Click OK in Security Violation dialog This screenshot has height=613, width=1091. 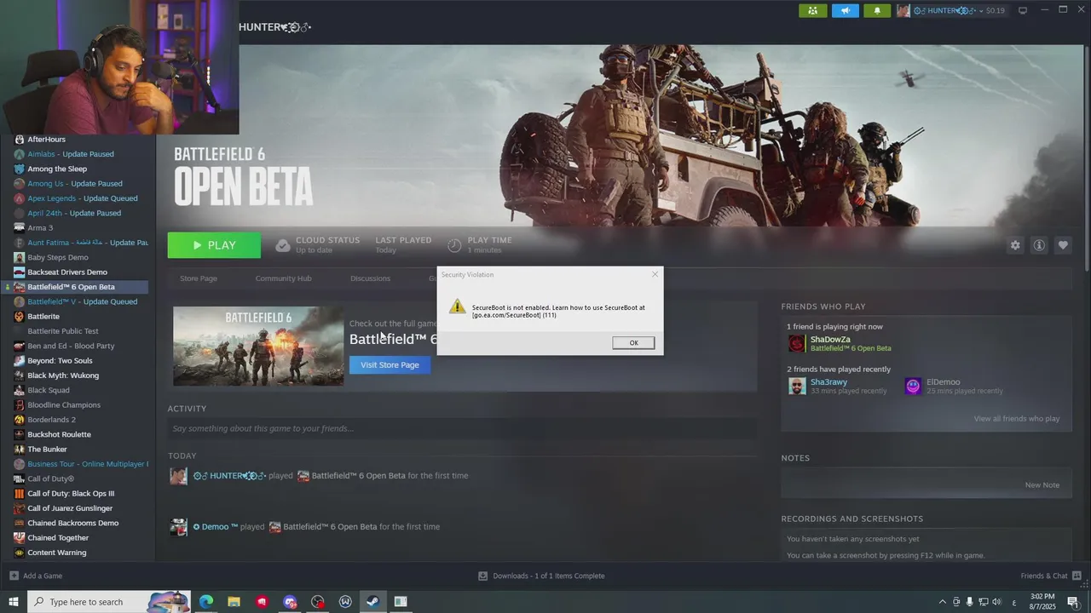633,342
